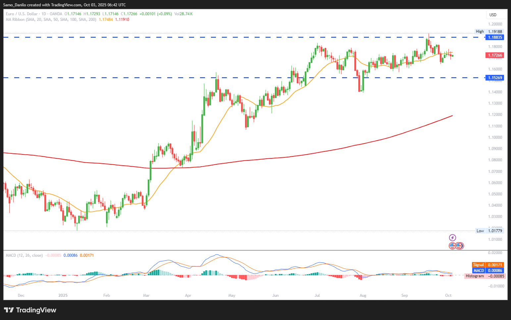Open the leftmost US flag economic event
This screenshot has width=511, height=320.
452,246
